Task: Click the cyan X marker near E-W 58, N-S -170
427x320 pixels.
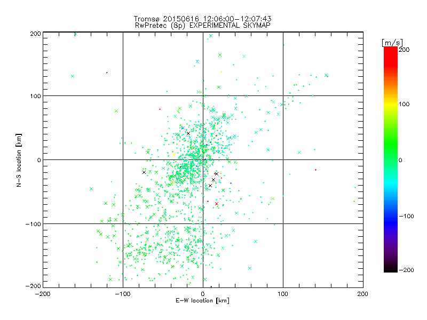Action: click(250, 268)
